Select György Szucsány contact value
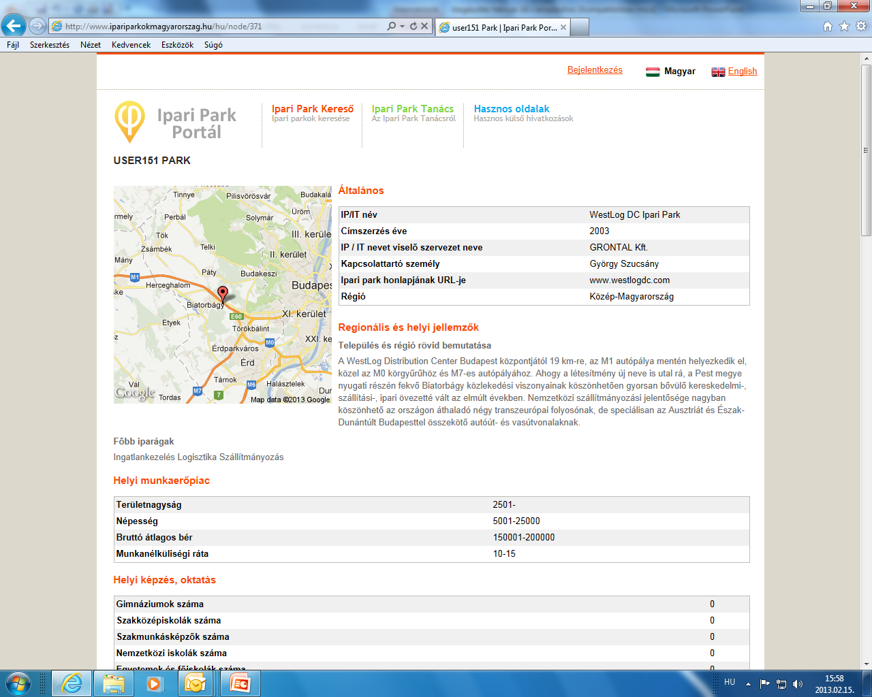This screenshot has width=872, height=697. [624, 263]
